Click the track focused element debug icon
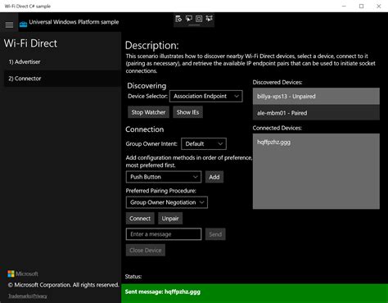The width and height of the screenshot is (388, 303). click(209, 19)
